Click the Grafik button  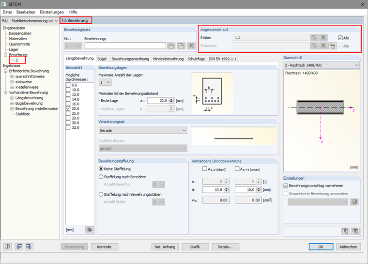tap(195, 247)
